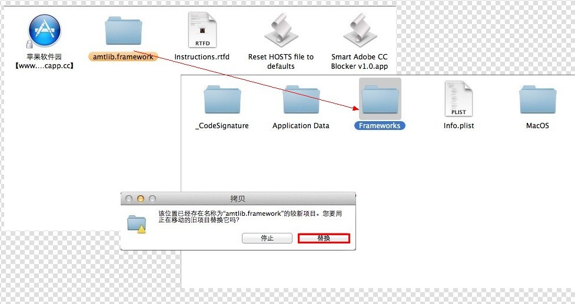575x304 pixels.
Task: Open the Instructions.rtfd document icon
Action: 202,30
